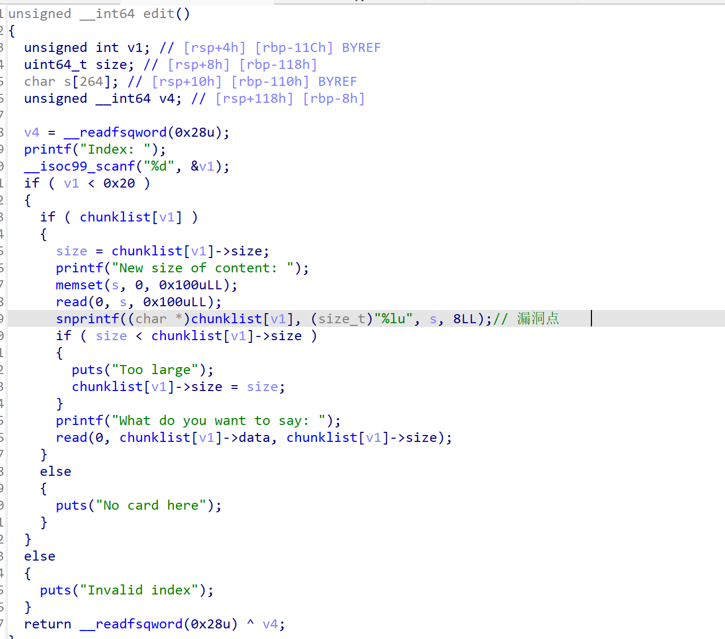Select the "No card here" string literal
Image resolution: width=725 pixels, height=639 pixels.
point(151,505)
